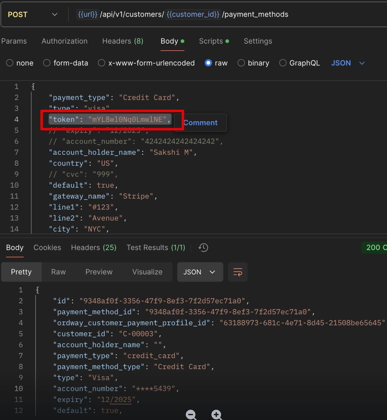
Task: Open the response Cookies tab
Action: coord(47,248)
